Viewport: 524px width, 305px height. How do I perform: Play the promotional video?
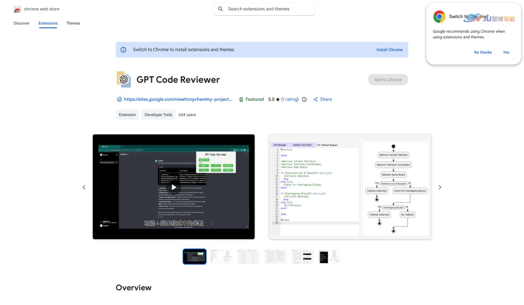point(173,186)
